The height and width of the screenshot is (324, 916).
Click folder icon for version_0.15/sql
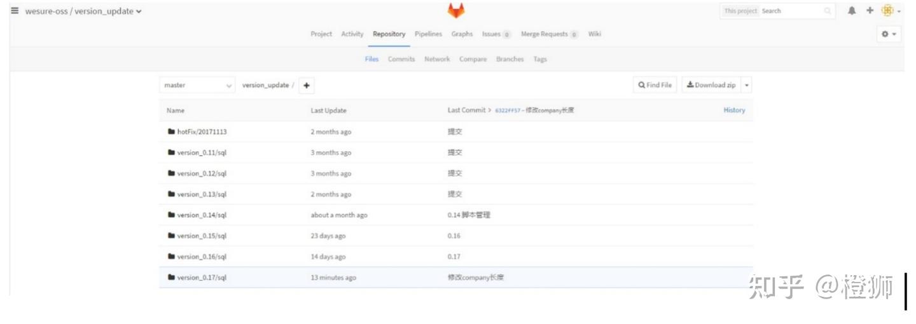(x=171, y=236)
